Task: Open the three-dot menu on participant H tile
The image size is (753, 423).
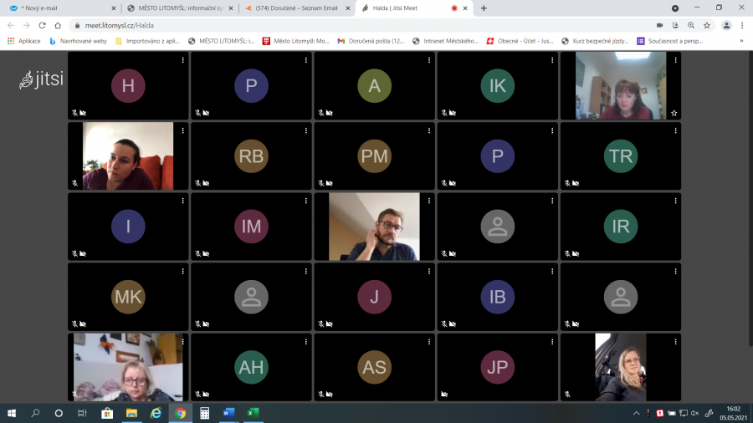Action: (x=183, y=60)
